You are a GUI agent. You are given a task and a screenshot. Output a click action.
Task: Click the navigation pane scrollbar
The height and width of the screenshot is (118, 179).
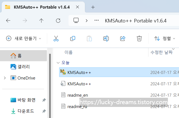pyautogui.click(x=50, y=85)
